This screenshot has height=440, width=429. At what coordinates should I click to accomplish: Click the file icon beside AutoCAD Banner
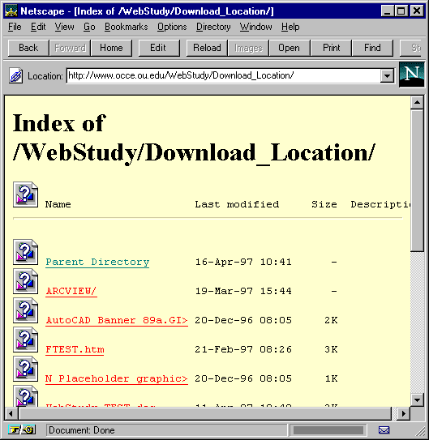(x=25, y=310)
